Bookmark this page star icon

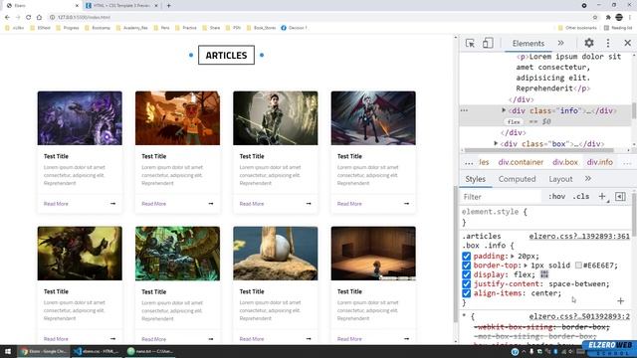click(x=595, y=17)
